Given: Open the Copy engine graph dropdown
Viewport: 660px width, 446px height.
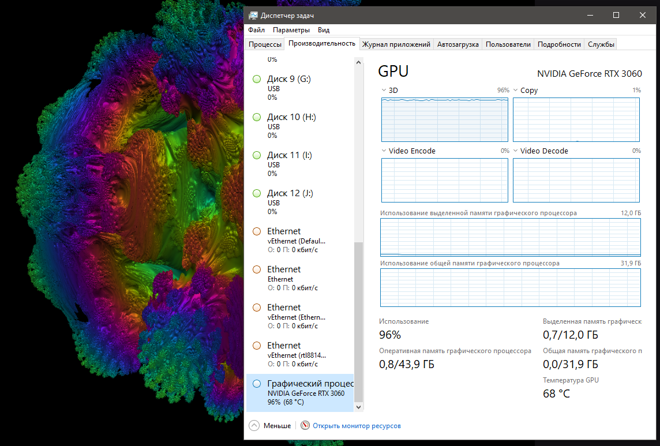Looking at the screenshot, I should (516, 90).
